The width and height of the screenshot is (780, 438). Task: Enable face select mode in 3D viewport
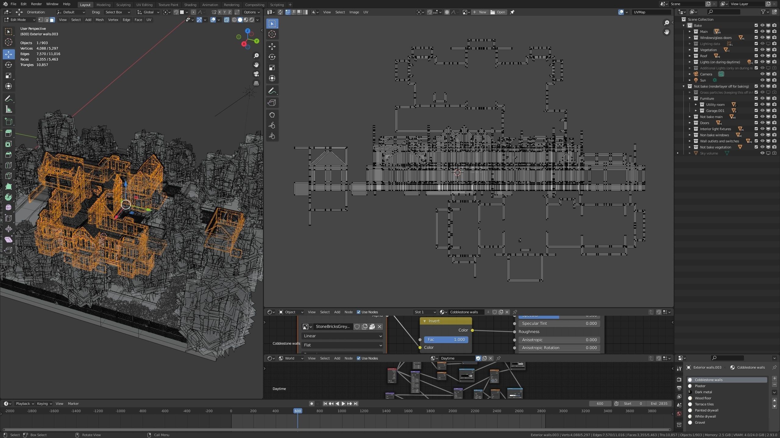[52, 20]
